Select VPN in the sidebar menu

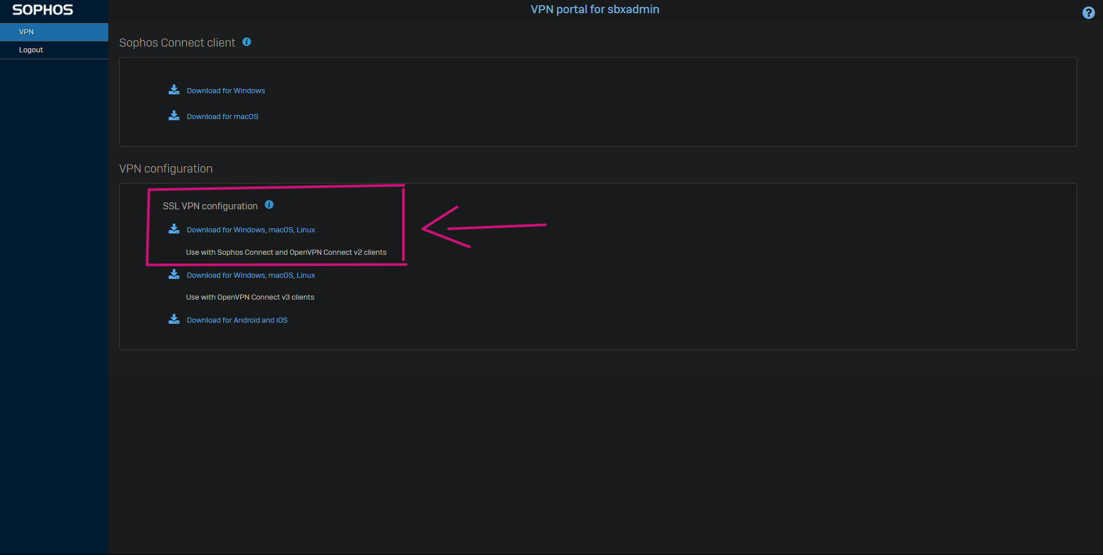pos(26,32)
